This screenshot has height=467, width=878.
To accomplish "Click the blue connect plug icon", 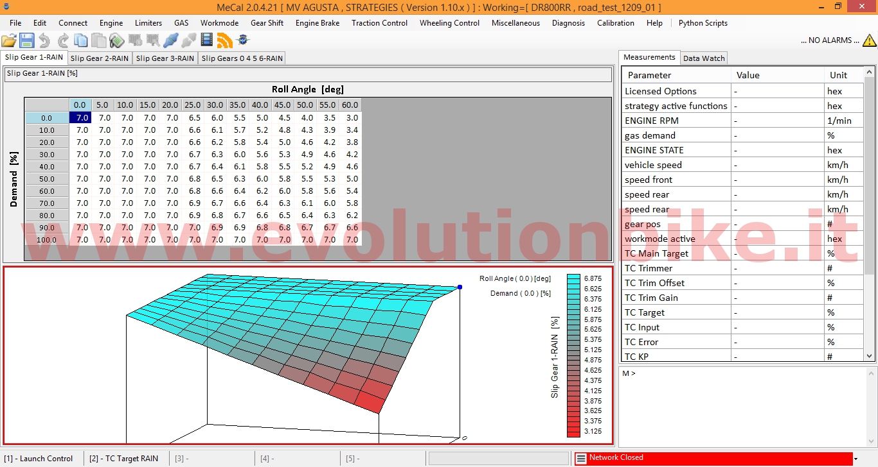I will (x=170, y=41).
